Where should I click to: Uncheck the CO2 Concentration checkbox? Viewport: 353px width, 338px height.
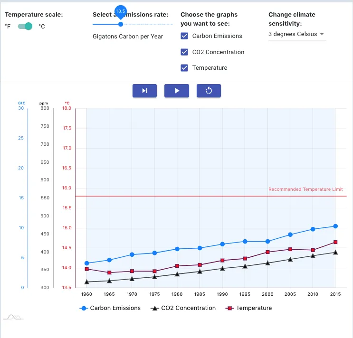[184, 52]
